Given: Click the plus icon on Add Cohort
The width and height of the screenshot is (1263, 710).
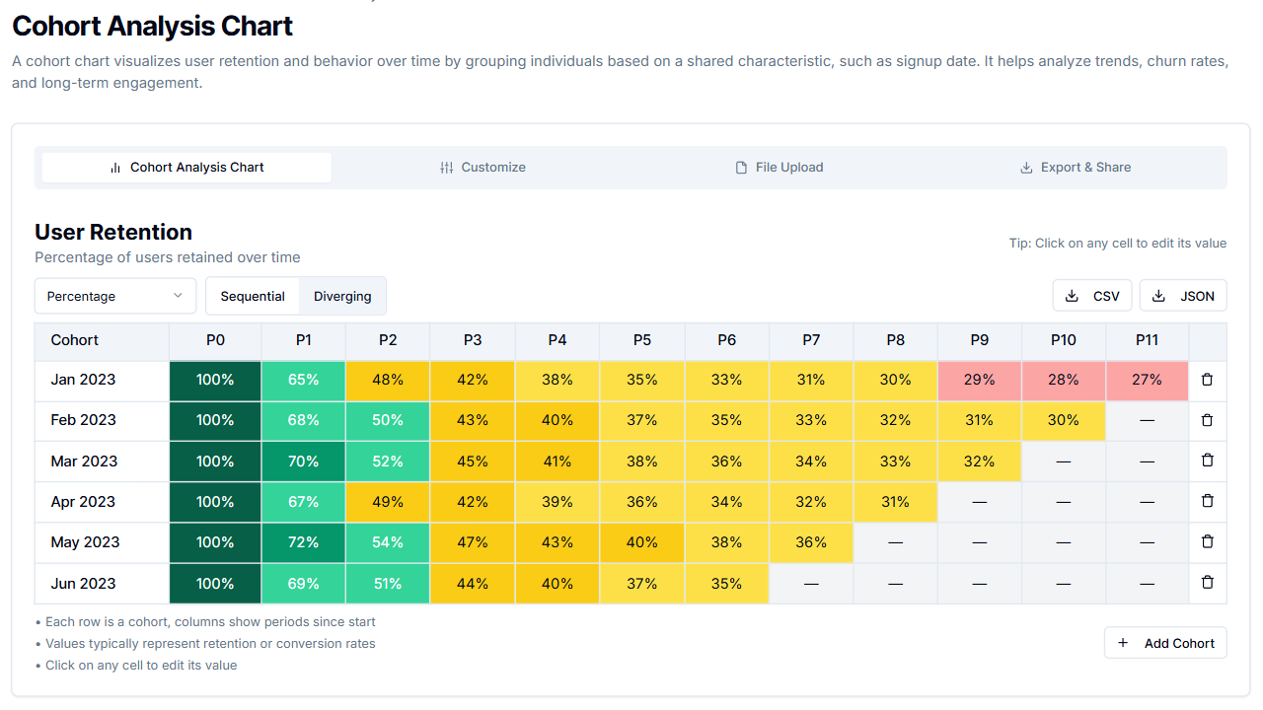Looking at the screenshot, I should tap(1123, 642).
